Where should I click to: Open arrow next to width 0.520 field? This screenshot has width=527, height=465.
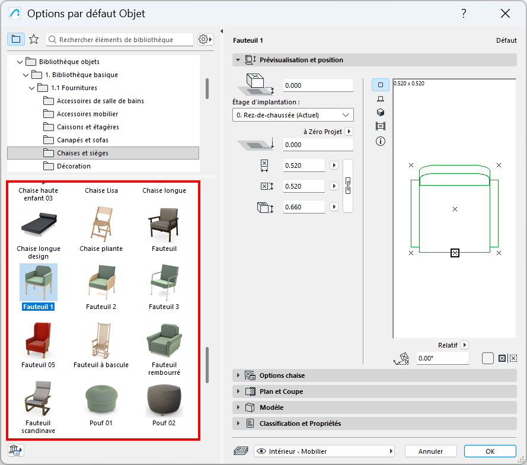[x=334, y=165]
